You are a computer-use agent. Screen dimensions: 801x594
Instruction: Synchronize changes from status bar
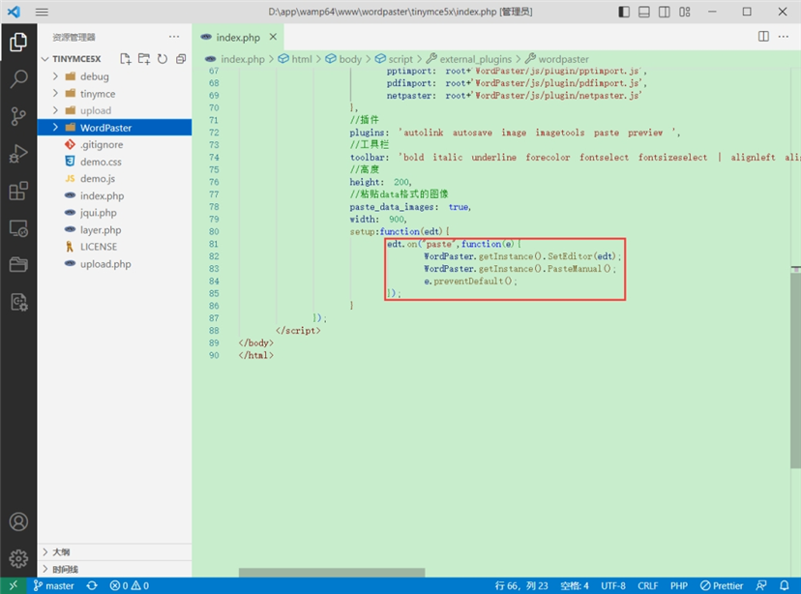tap(92, 585)
